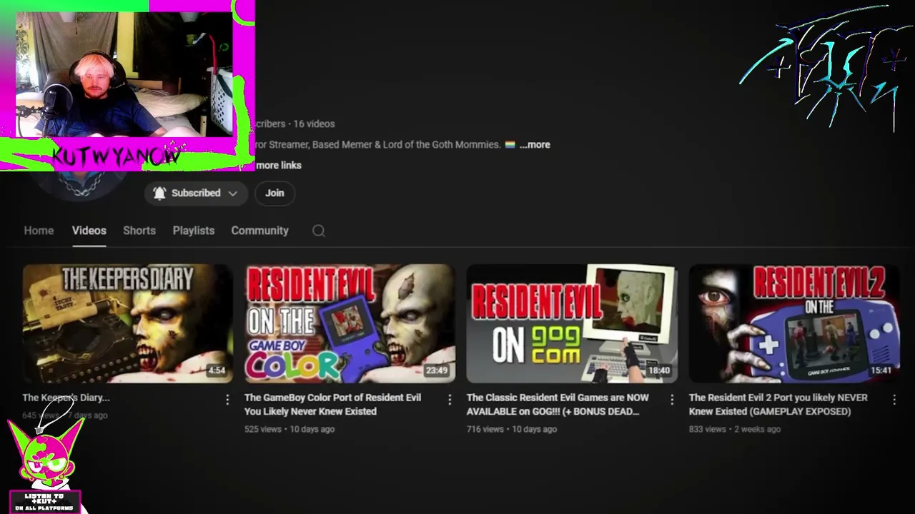Play Resident Evil on Game Boy Color thumbnail
Viewport: 915px width, 514px height.
[x=350, y=323]
